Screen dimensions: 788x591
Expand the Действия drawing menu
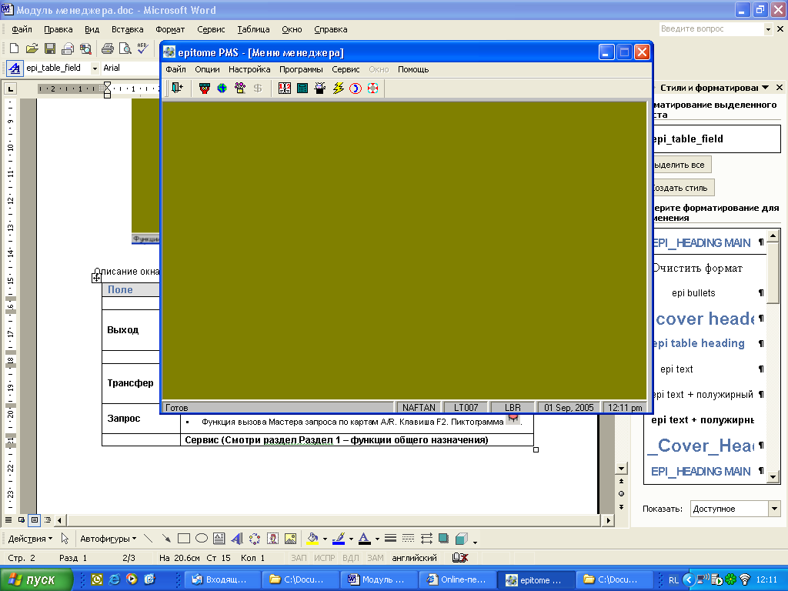pyautogui.click(x=30, y=539)
